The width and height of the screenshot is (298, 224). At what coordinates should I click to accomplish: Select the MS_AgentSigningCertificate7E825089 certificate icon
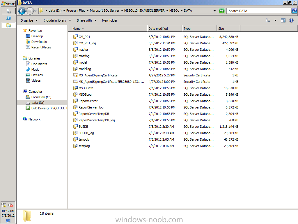75,82
